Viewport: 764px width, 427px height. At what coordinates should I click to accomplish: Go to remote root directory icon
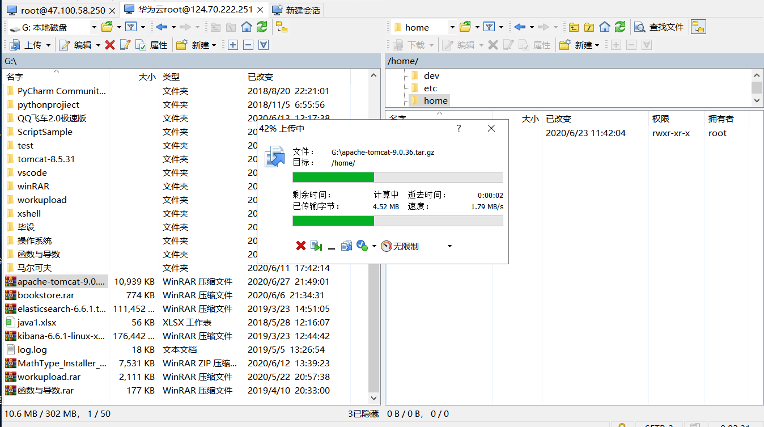coord(589,27)
